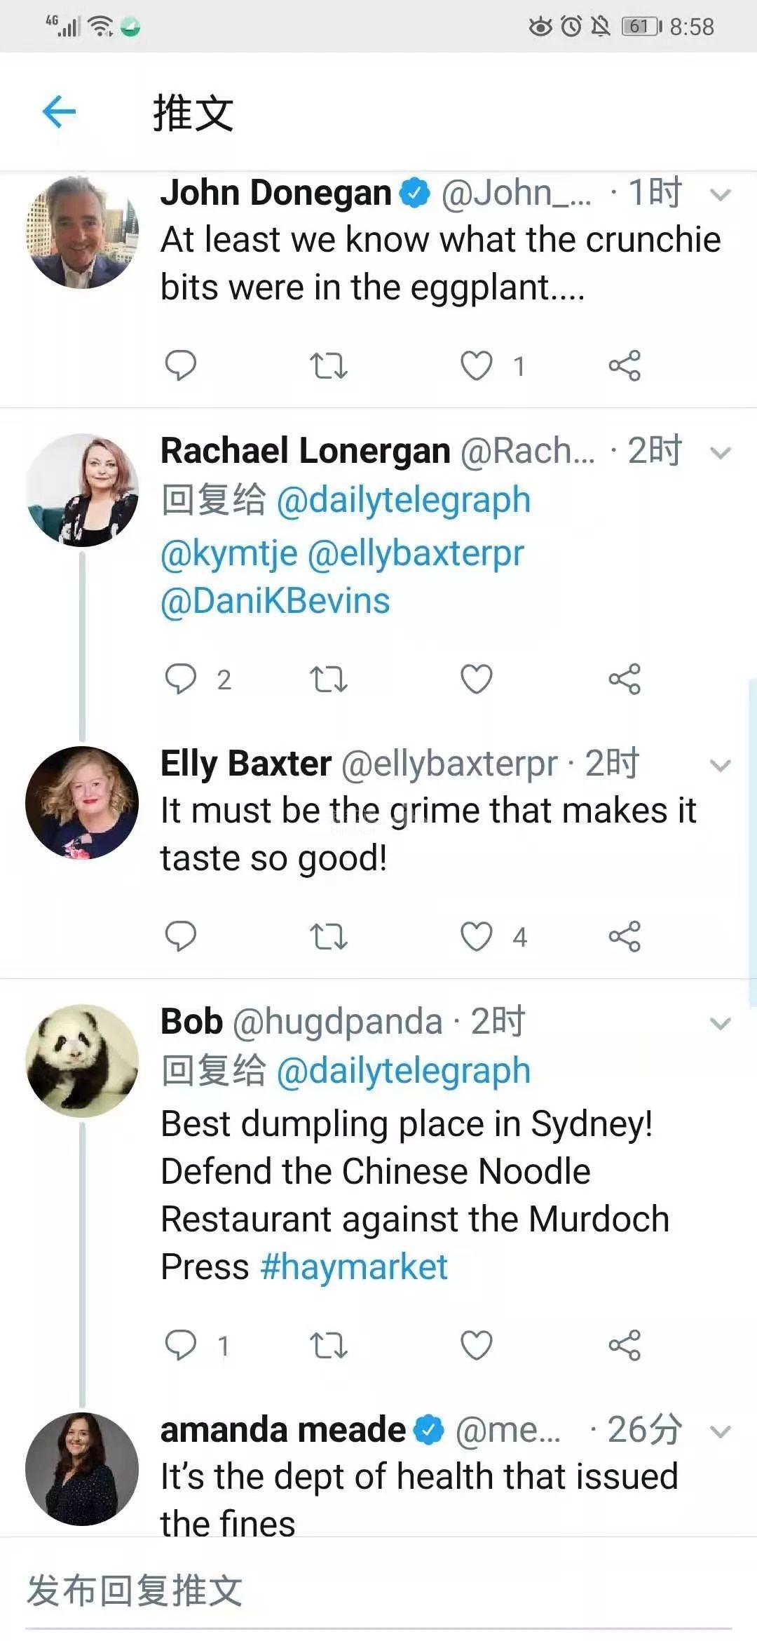Share Elly Baxter's tweet
Image resolution: width=757 pixels, height=1641 pixels.
click(x=624, y=936)
